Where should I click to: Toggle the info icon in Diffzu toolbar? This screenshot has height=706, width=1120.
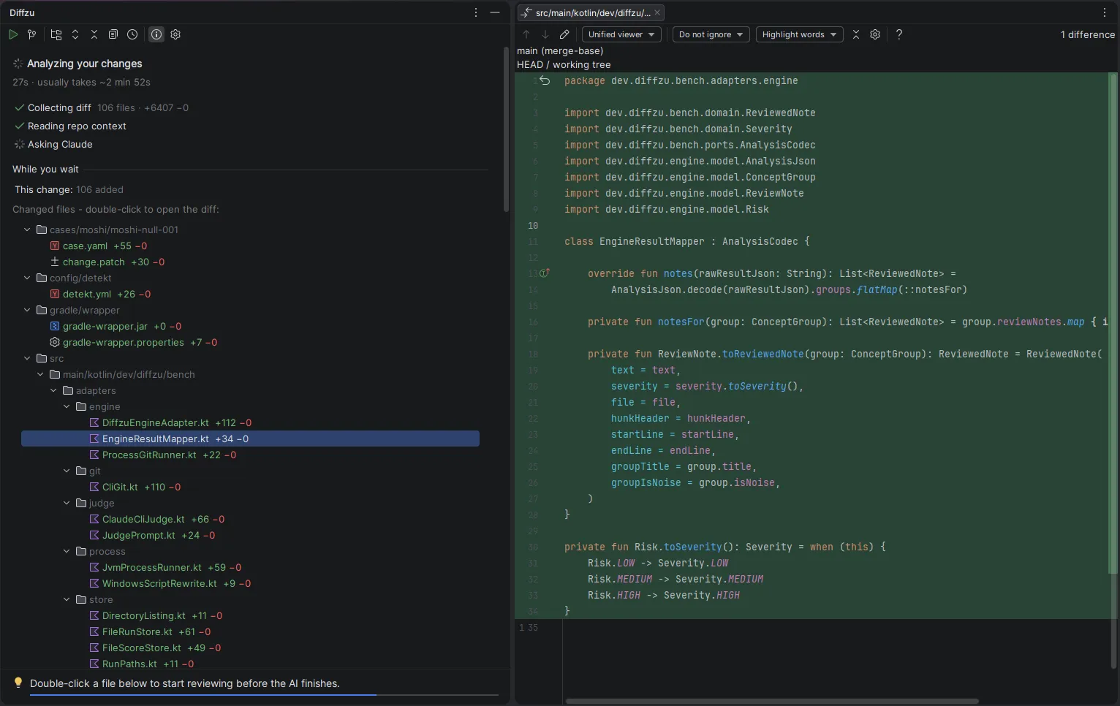(156, 34)
